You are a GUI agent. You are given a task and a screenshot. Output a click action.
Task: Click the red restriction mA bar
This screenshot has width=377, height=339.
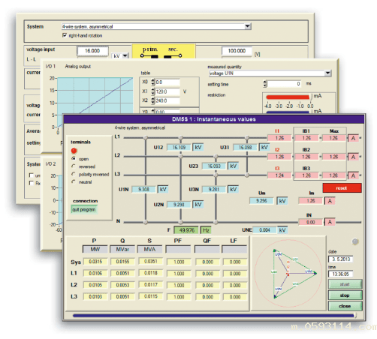click(x=288, y=97)
